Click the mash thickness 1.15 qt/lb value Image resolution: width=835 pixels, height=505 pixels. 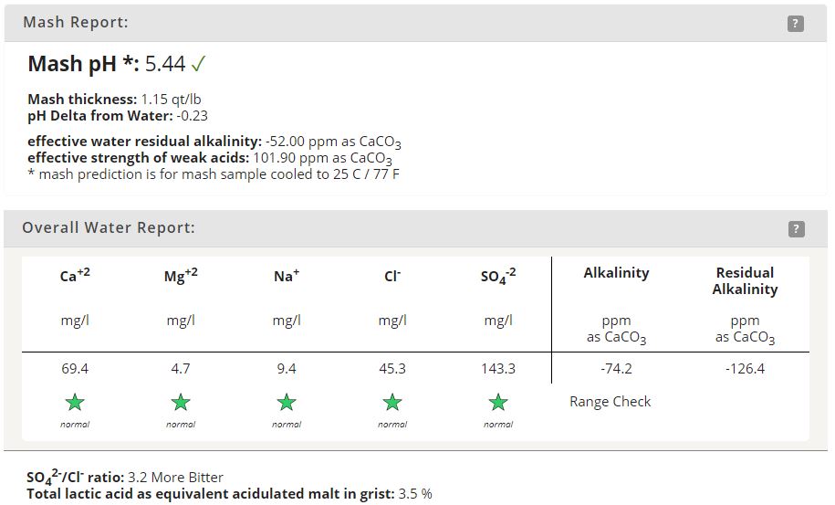pyautogui.click(x=171, y=99)
